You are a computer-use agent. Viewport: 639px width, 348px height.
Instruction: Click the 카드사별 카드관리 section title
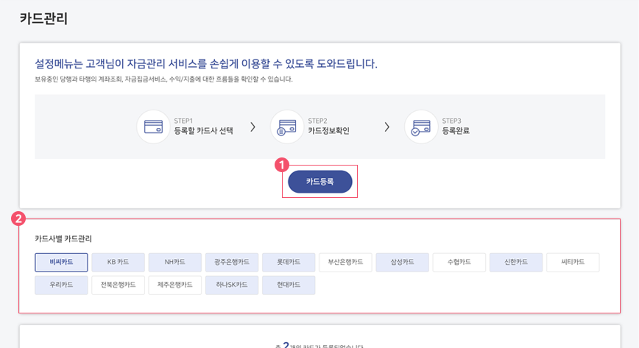coord(63,239)
